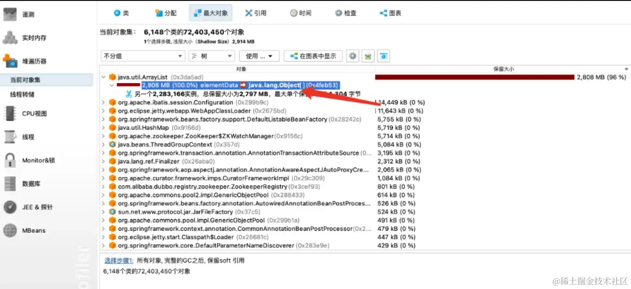Open the 遥测 telemetry section icon
Image resolution: width=631 pixels, height=289 pixels.
[10, 14]
